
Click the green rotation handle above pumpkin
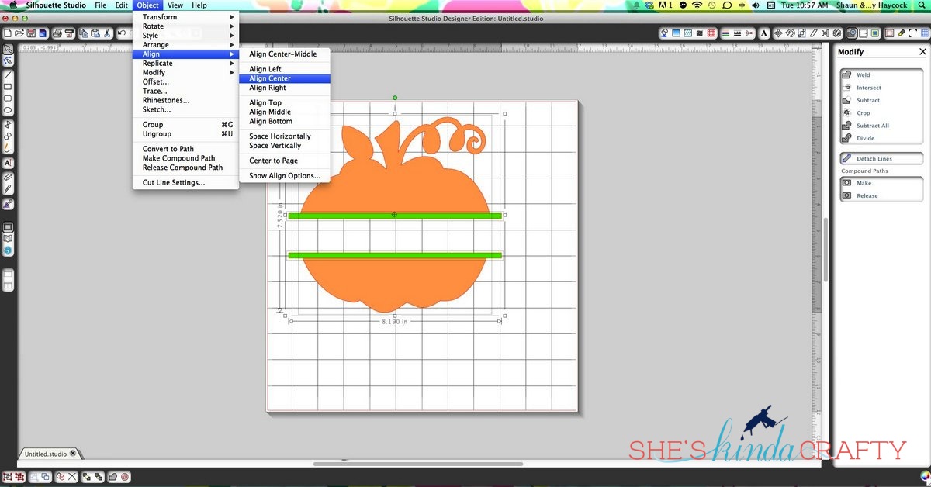(395, 98)
